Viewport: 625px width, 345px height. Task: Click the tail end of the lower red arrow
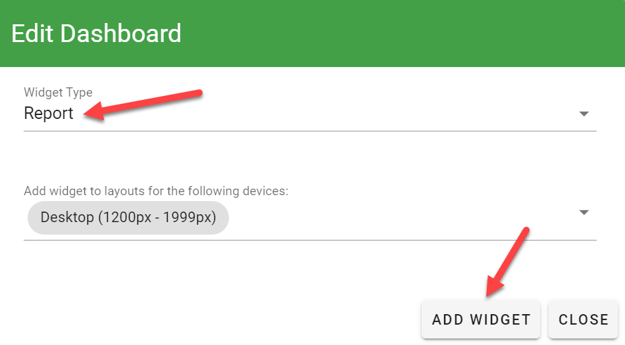click(525, 231)
